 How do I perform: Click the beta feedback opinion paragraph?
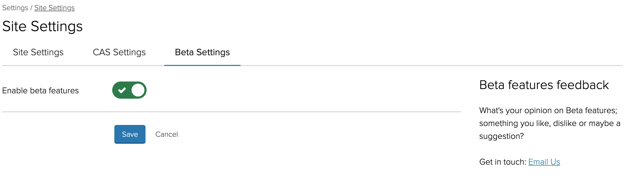click(549, 123)
